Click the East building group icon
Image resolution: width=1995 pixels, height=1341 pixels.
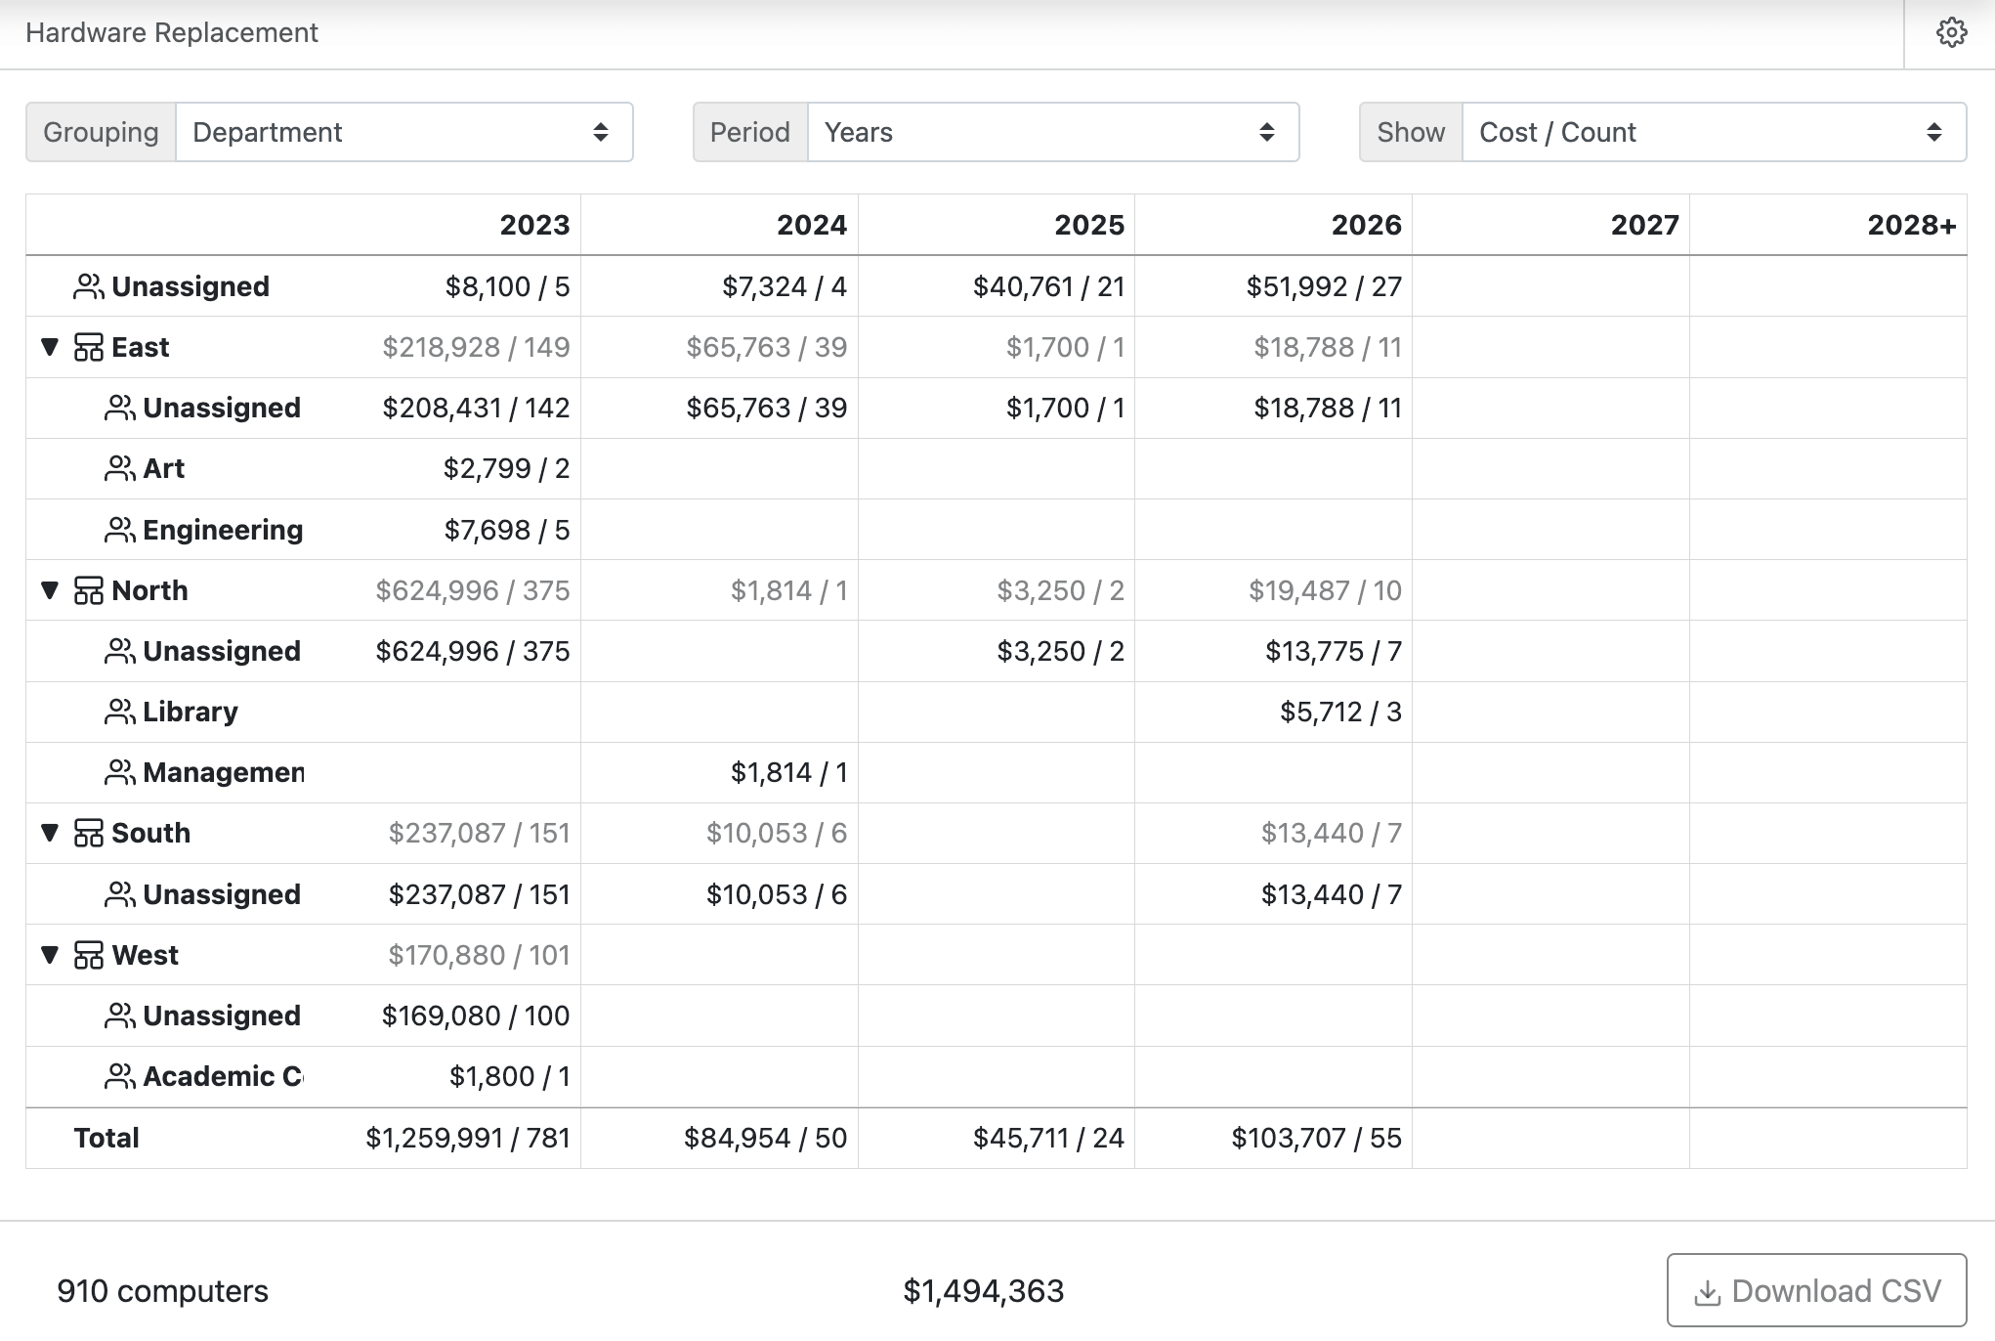click(x=89, y=347)
